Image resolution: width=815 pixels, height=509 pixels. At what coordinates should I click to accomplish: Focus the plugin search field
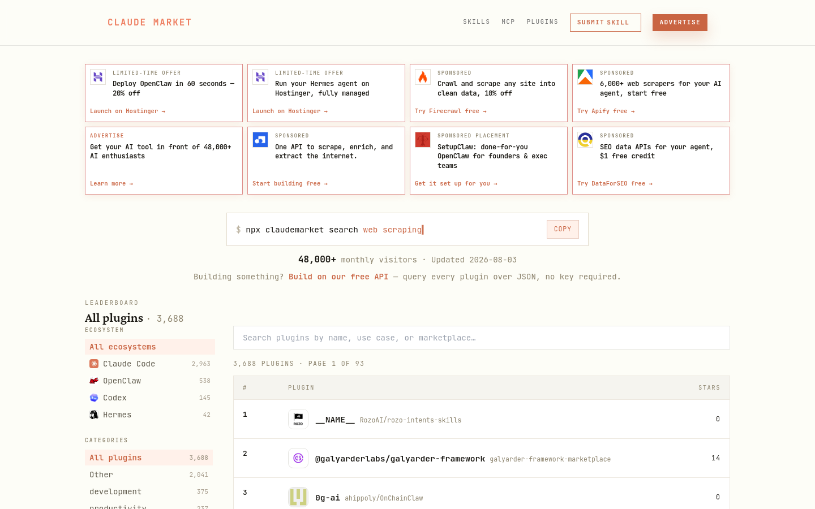point(482,338)
